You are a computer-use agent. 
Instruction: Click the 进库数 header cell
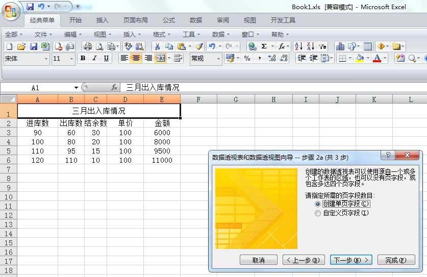coord(38,123)
